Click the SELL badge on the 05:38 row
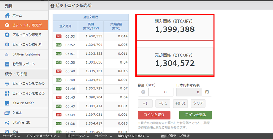The image size is (273, 139). [x=59, y=124]
